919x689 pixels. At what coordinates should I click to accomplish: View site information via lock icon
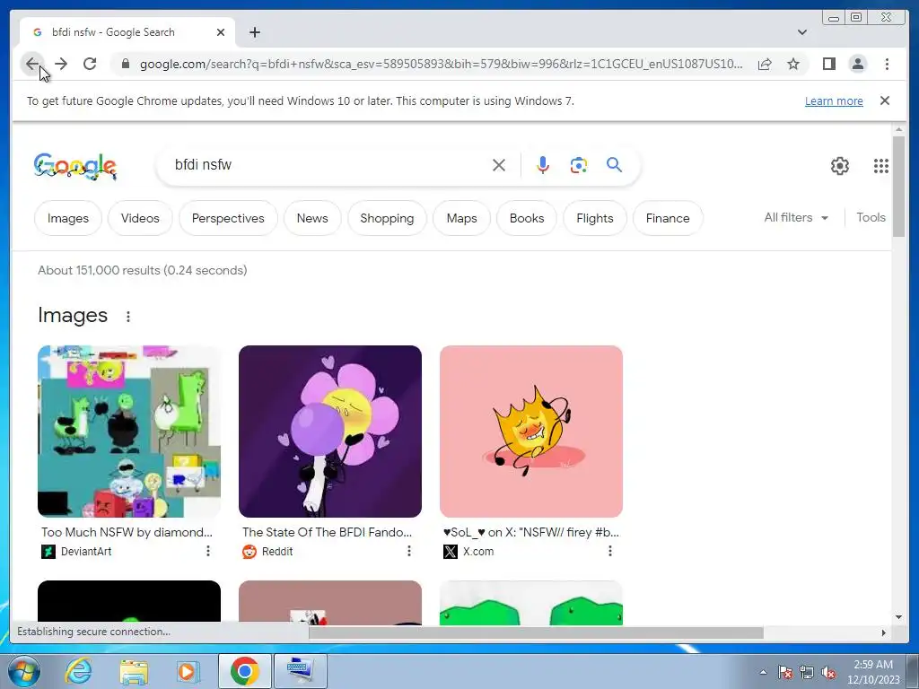126,64
